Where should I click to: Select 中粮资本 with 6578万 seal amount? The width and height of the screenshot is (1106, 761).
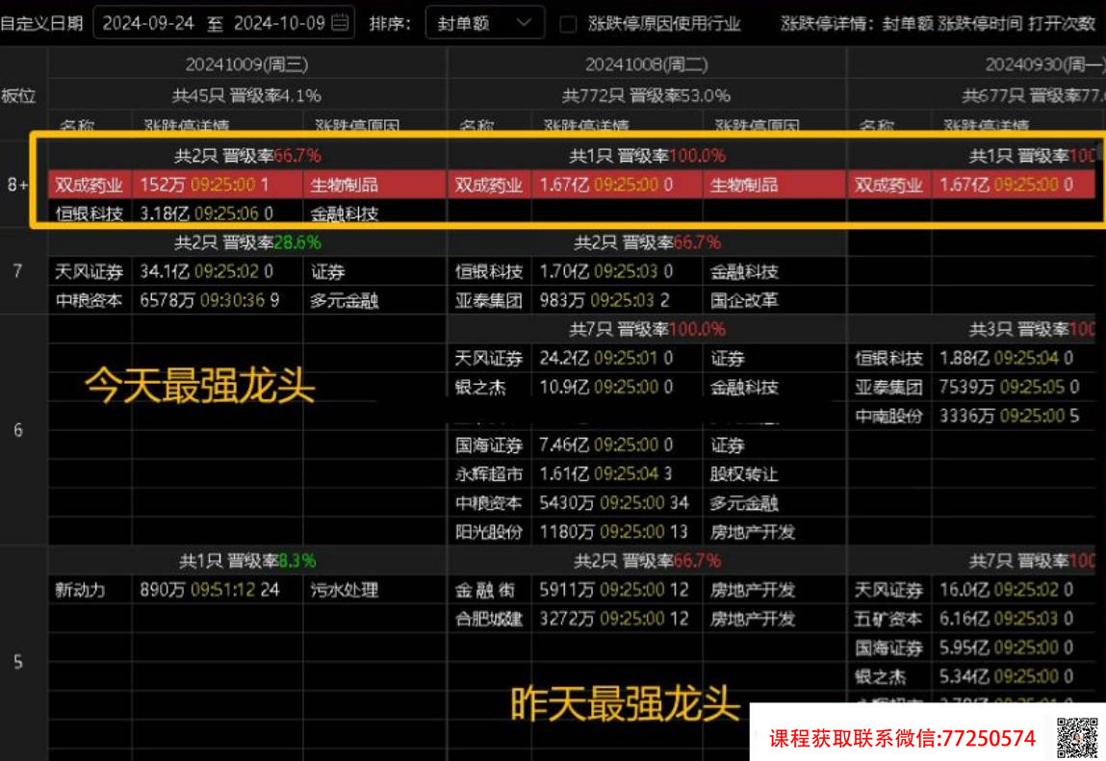(x=89, y=300)
